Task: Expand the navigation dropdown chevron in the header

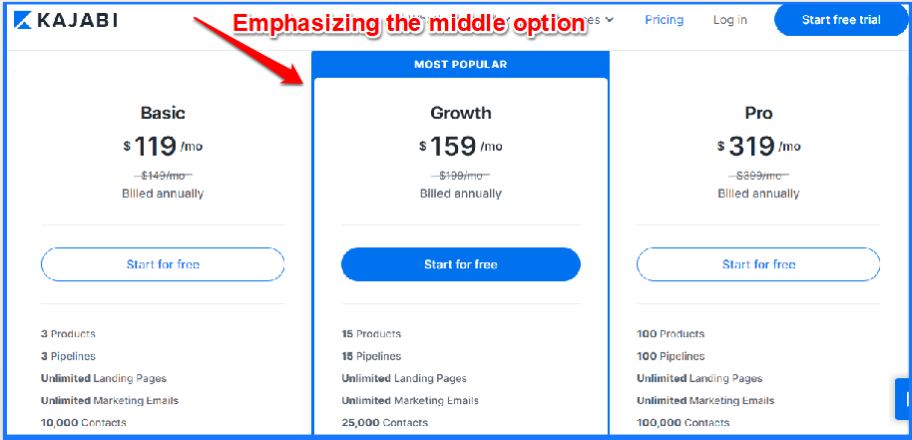Action: tap(609, 20)
